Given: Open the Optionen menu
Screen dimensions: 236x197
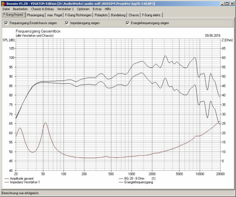Looking at the screenshot, I should pyautogui.click(x=83, y=9).
